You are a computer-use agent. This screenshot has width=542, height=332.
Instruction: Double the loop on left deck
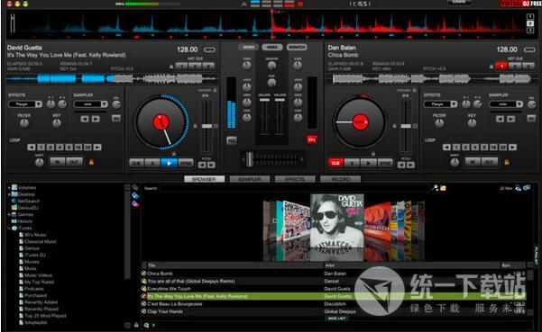coord(97,148)
